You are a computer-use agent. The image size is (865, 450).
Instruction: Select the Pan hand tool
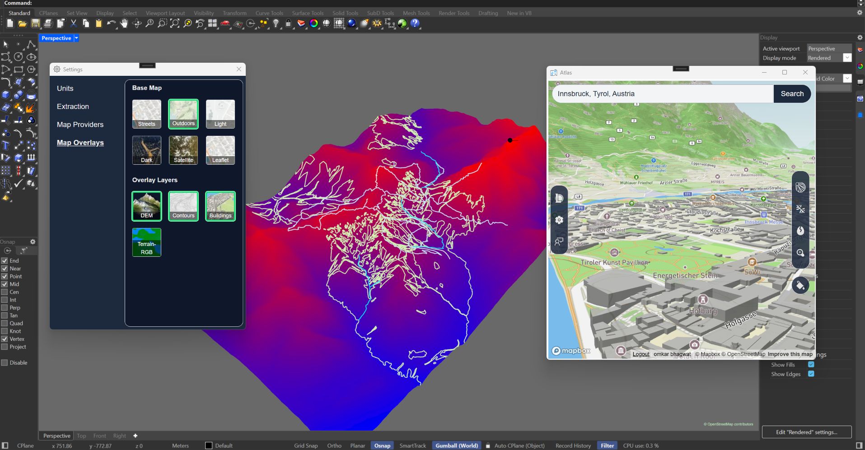pos(124,23)
